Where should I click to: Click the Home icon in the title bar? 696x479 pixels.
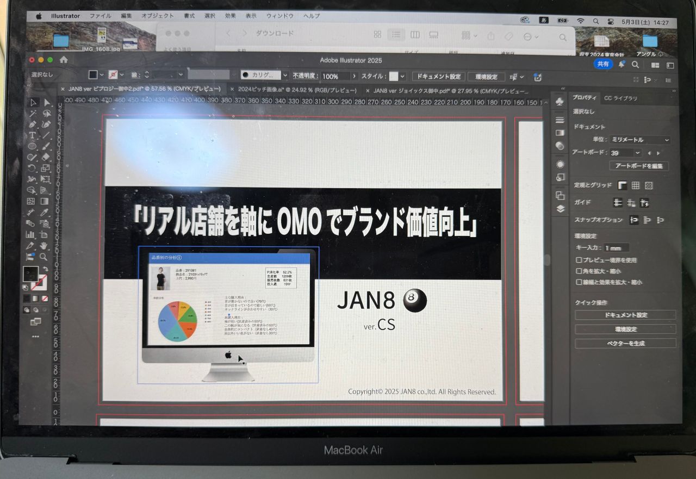coord(64,60)
